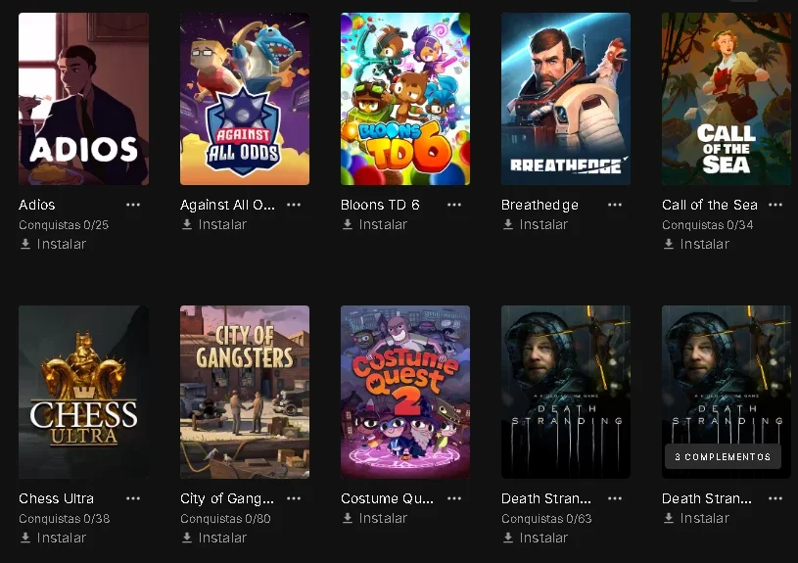Click the download icon under Bloons TD 6
The height and width of the screenshot is (563, 798).
pyautogui.click(x=347, y=224)
